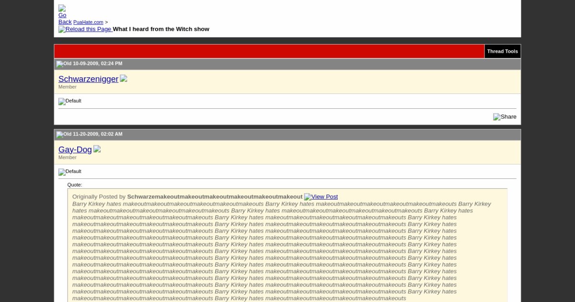Click the red thread toolbar bar
The image size is (575, 302).
click(268, 51)
